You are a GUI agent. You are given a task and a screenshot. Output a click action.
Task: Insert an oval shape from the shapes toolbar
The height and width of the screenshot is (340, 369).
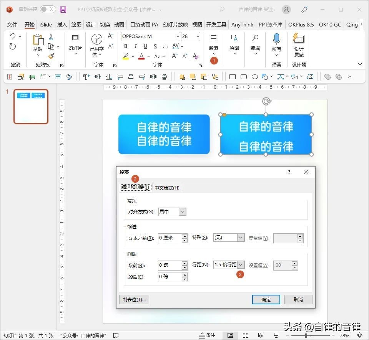point(254,76)
